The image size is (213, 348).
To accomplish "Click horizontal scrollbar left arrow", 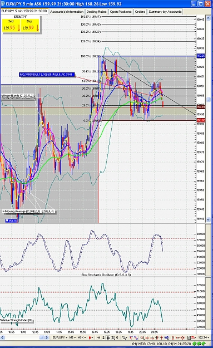I will point(2,337).
